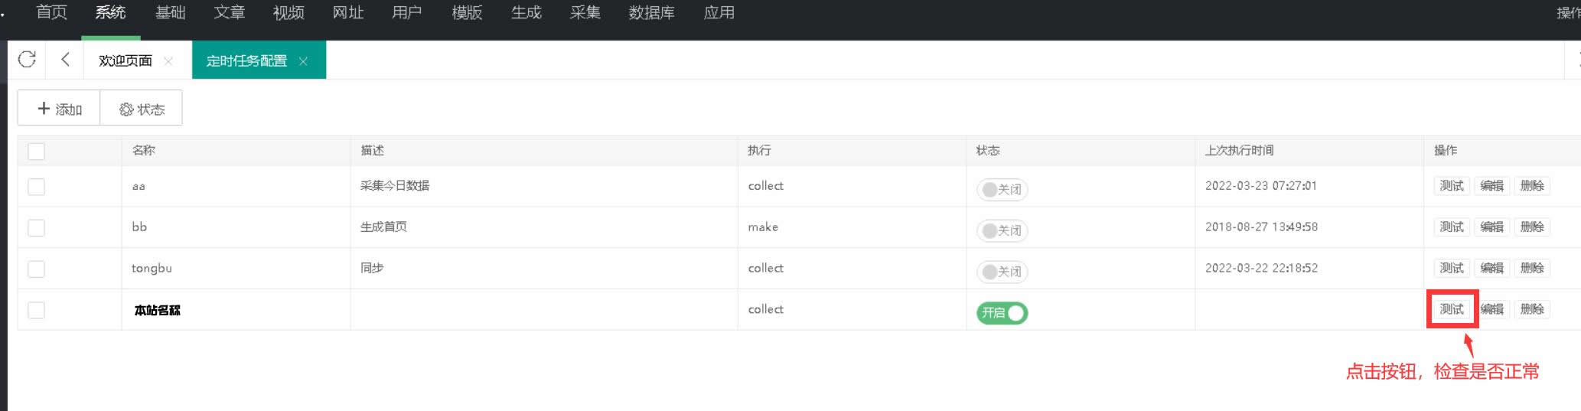1581x411 pixels.
Task: Click 测试 for the bb task
Action: 1451,227
